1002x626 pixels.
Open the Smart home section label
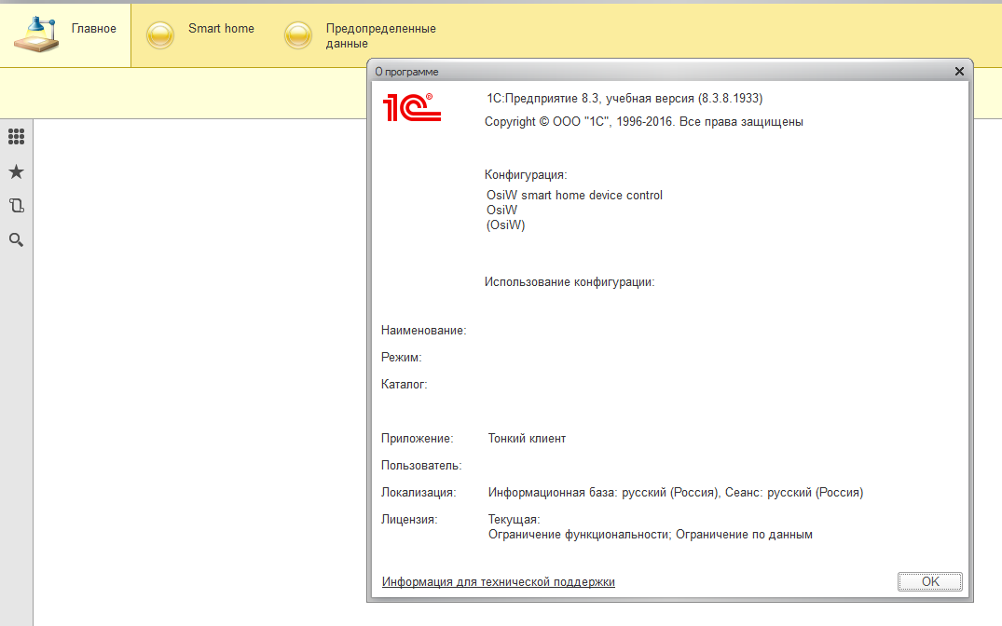tap(221, 29)
